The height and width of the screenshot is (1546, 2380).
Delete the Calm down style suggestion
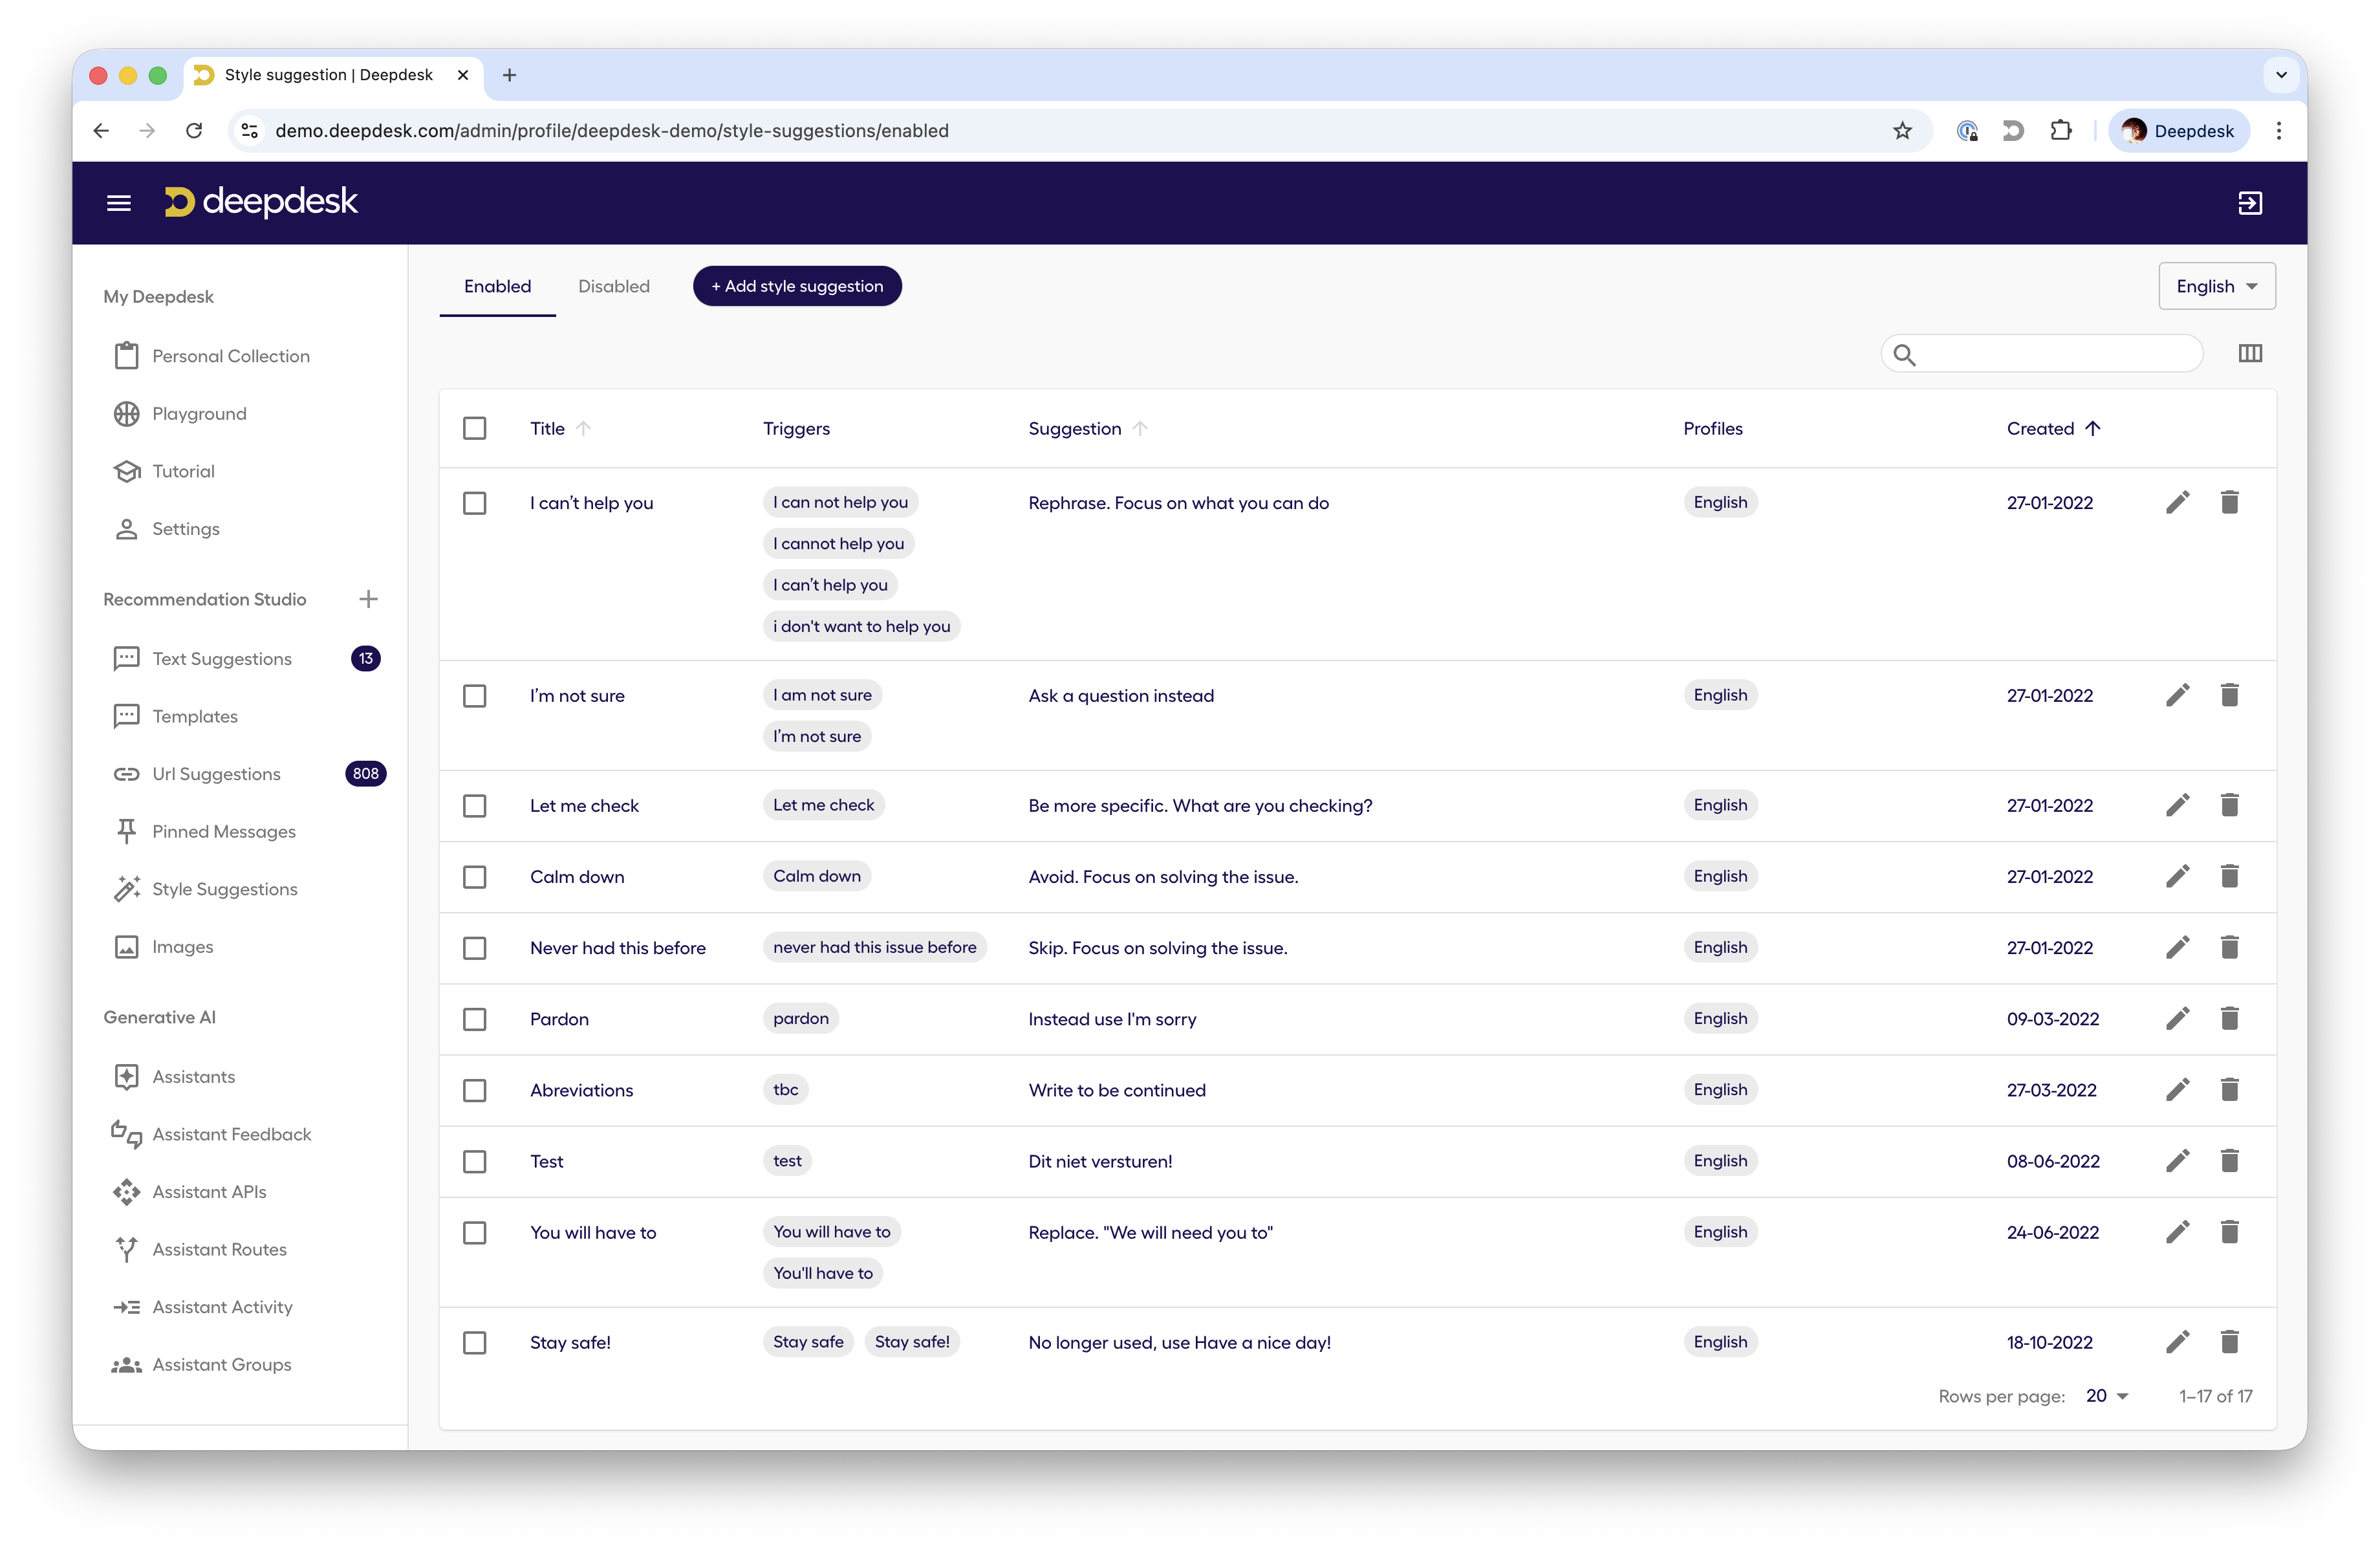(2229, 877)
